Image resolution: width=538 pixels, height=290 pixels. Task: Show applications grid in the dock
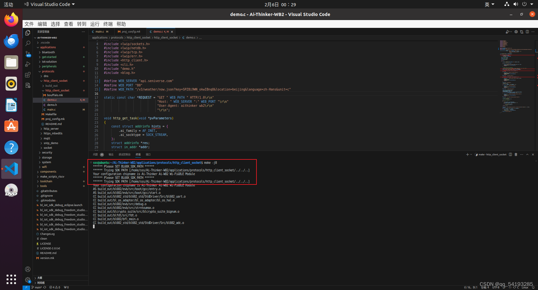[11, 279]
